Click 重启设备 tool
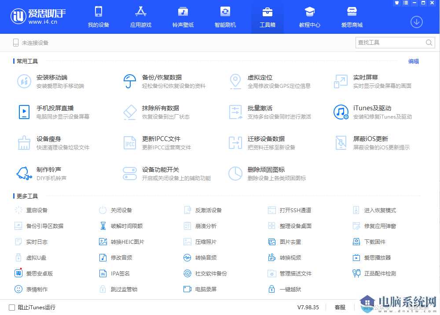Viewport: 440px width, 315px height. tap(31, 210)
